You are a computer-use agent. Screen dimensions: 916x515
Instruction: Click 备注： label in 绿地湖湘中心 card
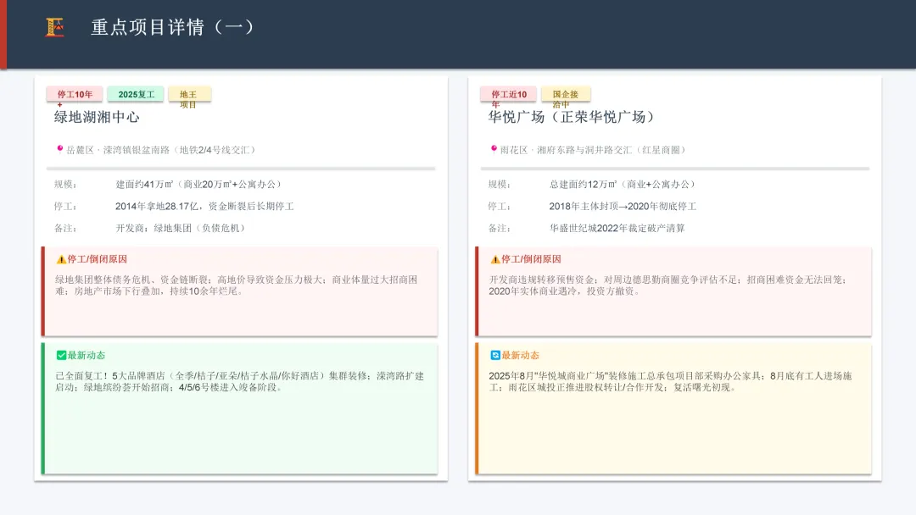coord(65,228)
